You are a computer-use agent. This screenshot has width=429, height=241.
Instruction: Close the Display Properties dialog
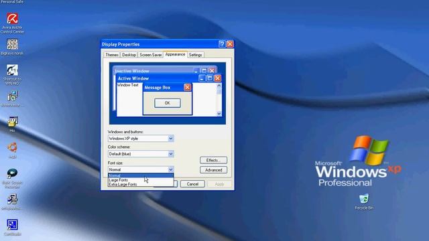(x=230, y=44)
